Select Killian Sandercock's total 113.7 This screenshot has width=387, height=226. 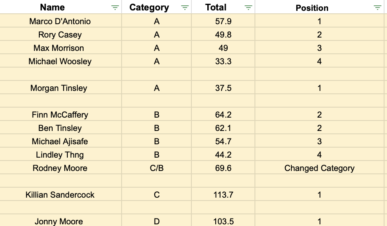pyautogui.click(x=223, y=194)
